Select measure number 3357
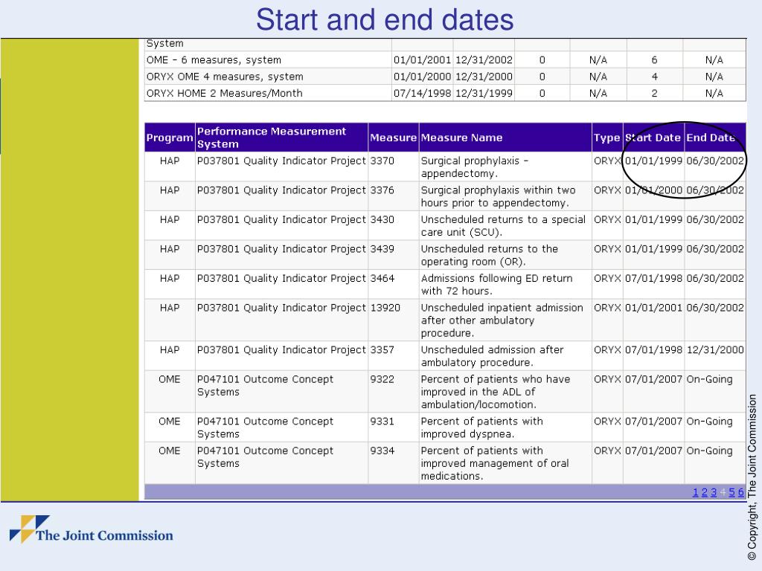The width and height of the screenshot is (762, 571). [x=382, y=349]
